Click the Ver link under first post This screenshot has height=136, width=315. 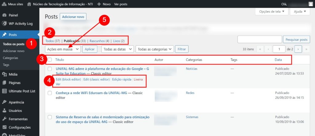(x=58, y=84)
